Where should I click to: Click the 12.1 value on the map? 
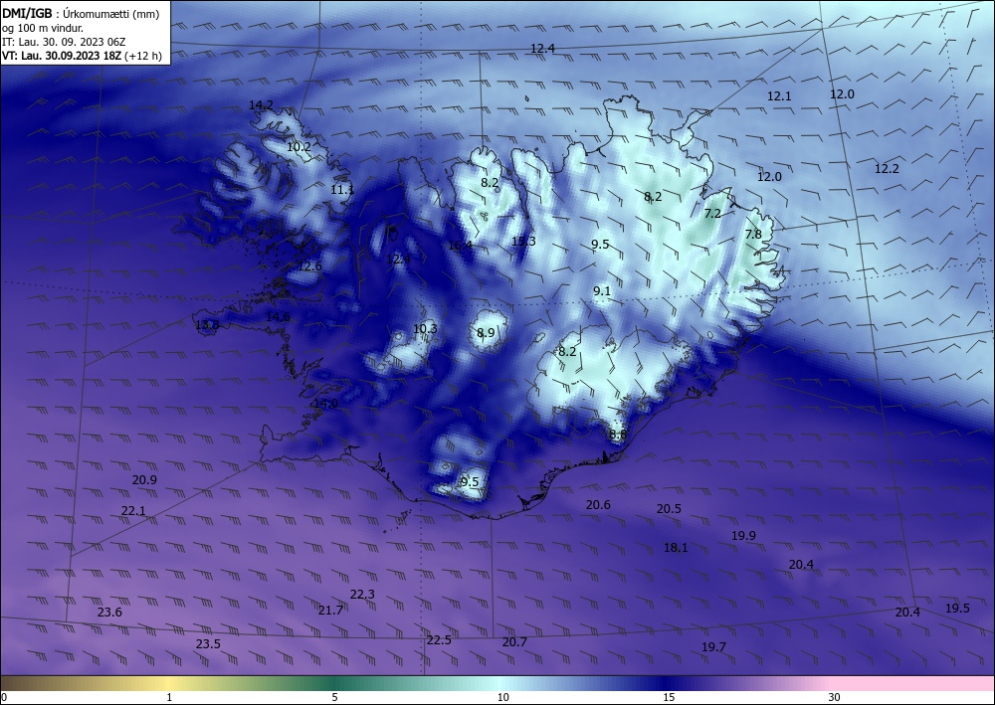779,96
